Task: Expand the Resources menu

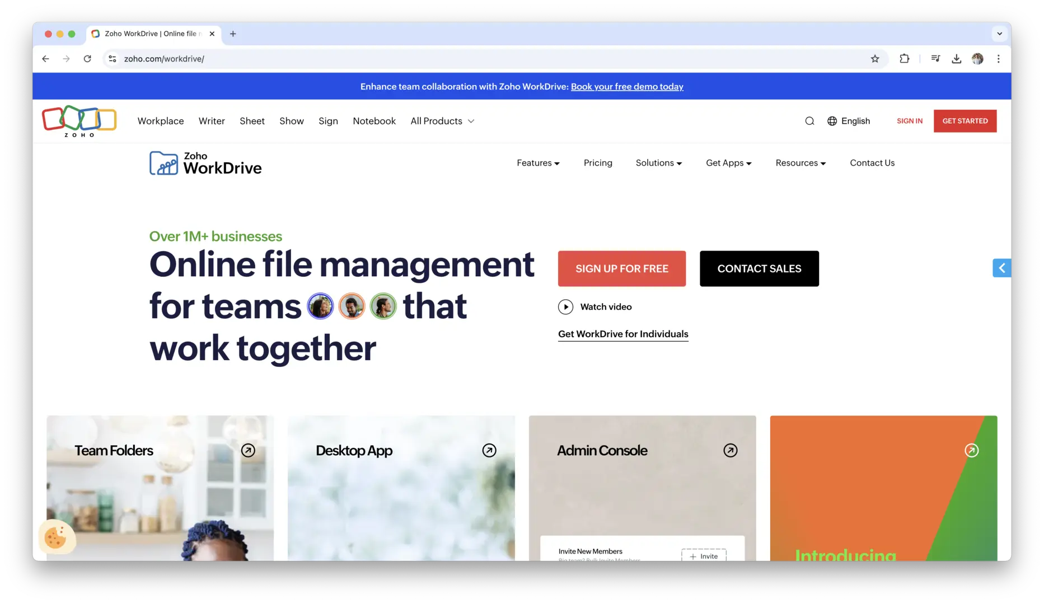Action: [x=801, y=163]
